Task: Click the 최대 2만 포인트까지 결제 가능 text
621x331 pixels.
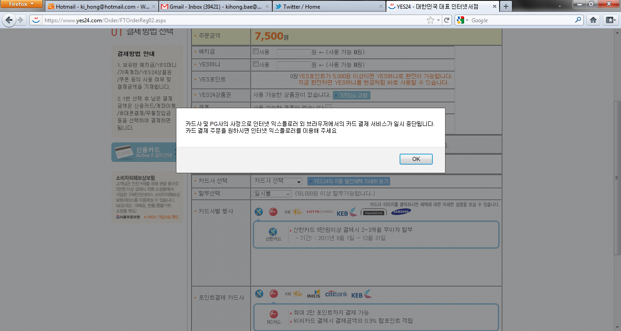Action: (331, 313)
